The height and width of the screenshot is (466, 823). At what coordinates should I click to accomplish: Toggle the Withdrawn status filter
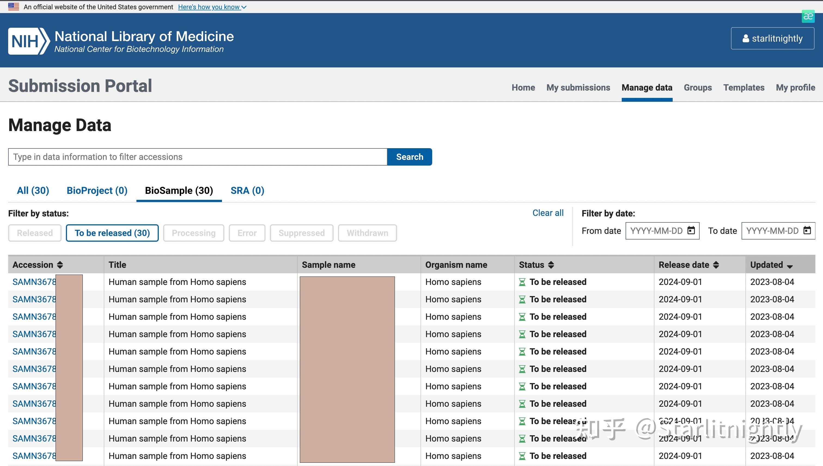(367, 233)
